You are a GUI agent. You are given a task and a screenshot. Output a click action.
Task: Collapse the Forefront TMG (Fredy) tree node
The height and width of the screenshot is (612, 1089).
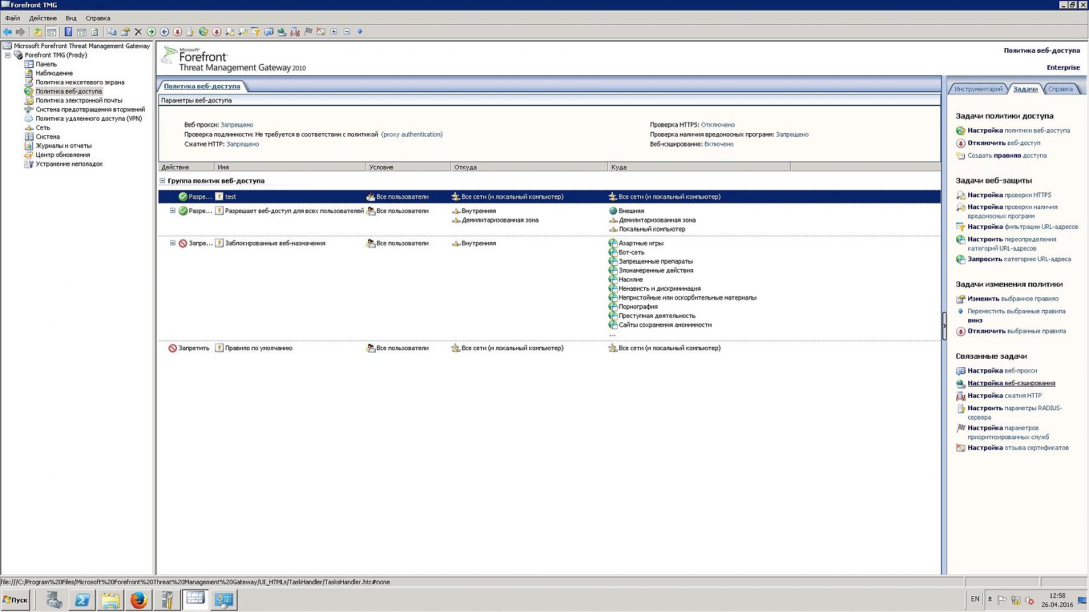tap(8, 55)
